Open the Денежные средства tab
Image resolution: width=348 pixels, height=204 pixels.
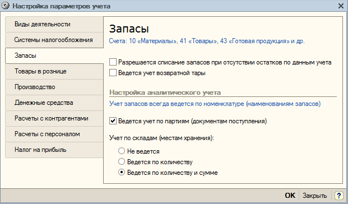coord(54,103)
